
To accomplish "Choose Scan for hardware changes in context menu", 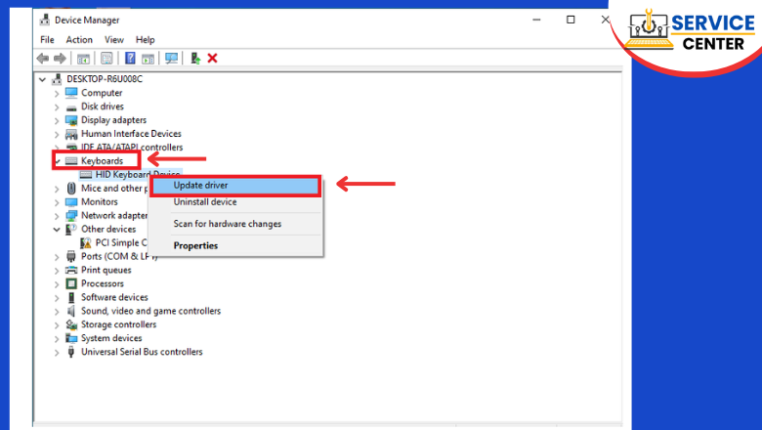I will click(235, 224).
